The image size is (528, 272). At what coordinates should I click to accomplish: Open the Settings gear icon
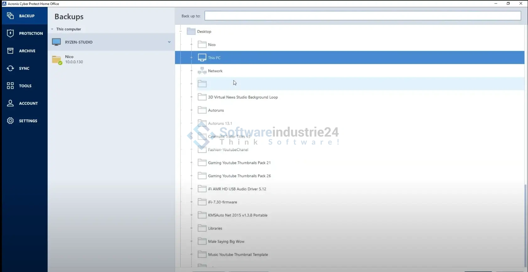click(x=10, y=121)
